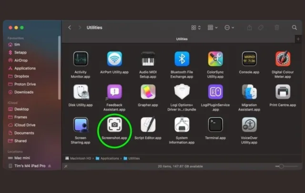Open Applications in sidebar
This screenshot has height=193, width=305.
25,68
